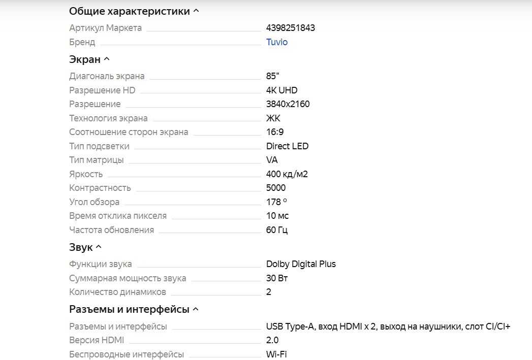This screenshot has width=532, height=360.
Task: Collapse chevron beside Разъемы и интерфейсы heading
Action: coord(196,309)
